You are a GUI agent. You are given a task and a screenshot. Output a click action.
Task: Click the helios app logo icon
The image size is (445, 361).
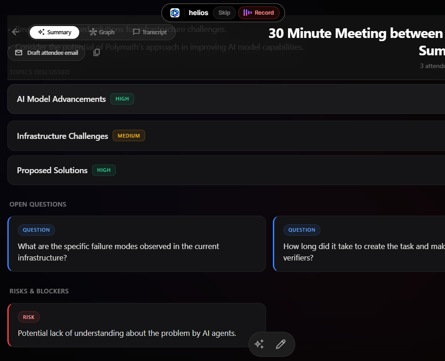pyautogui.click(x=175, y=13)
